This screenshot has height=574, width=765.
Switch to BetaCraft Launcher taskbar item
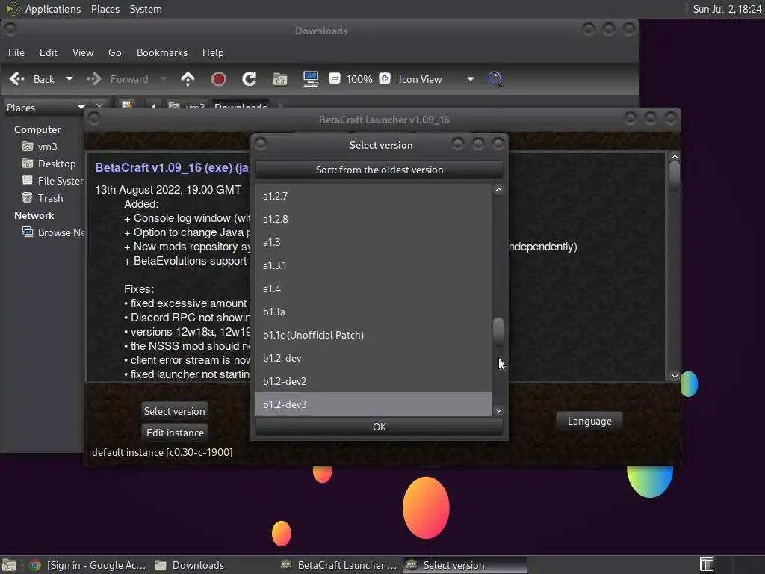point(339,565)
